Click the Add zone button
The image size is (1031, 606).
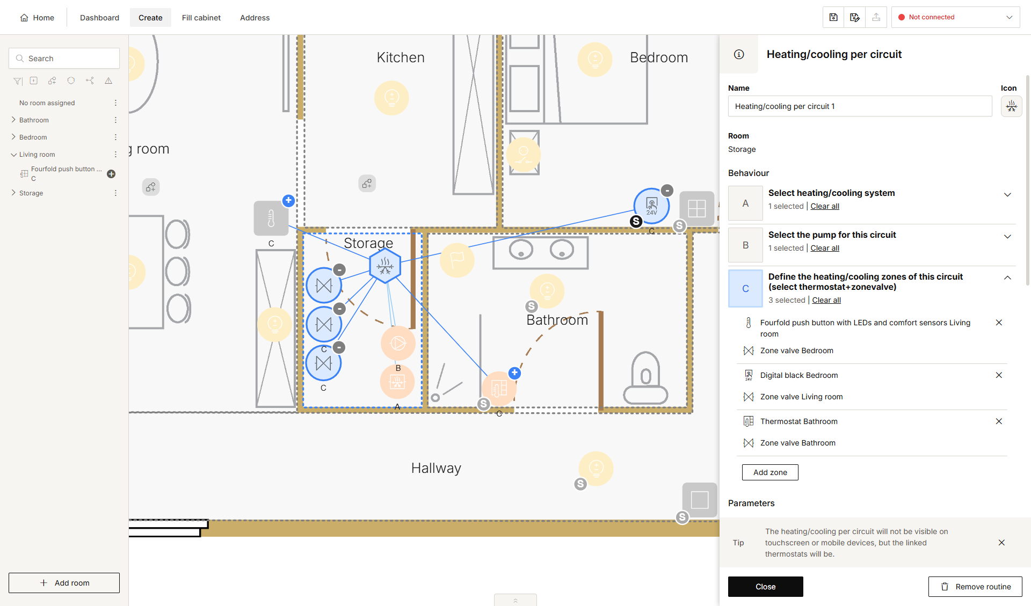pyautogui.click(x=770, y=472)
